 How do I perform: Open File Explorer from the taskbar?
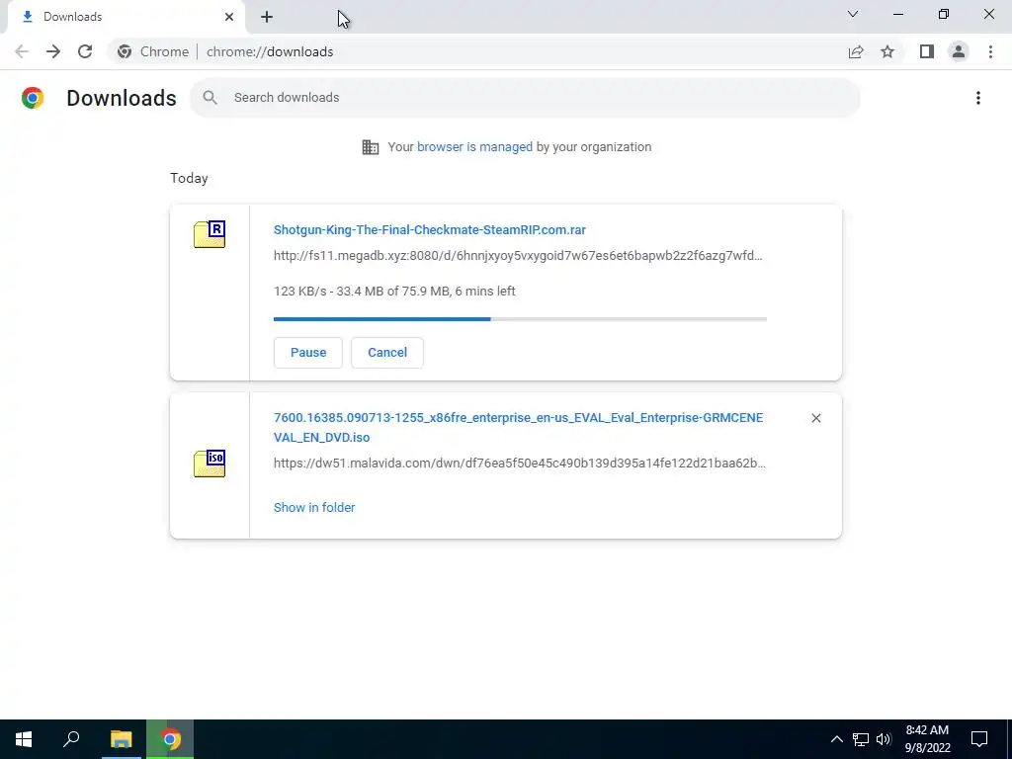click(x=121, y=739)
